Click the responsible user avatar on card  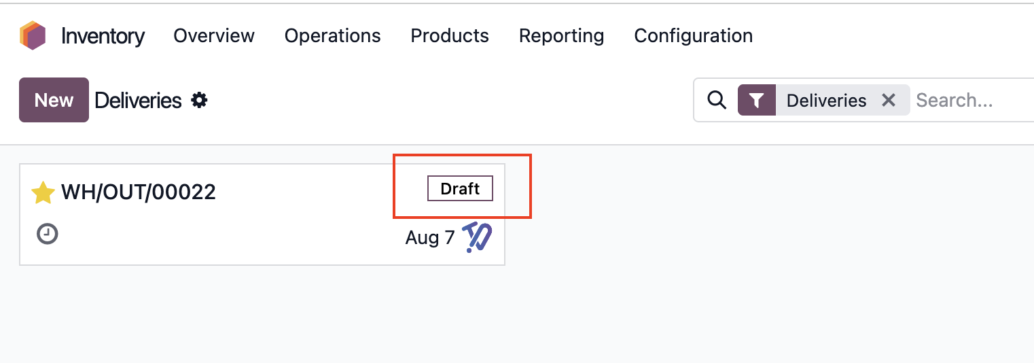[478, 237]
